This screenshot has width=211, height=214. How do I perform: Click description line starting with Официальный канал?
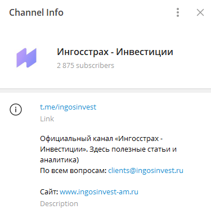(101, 139)
